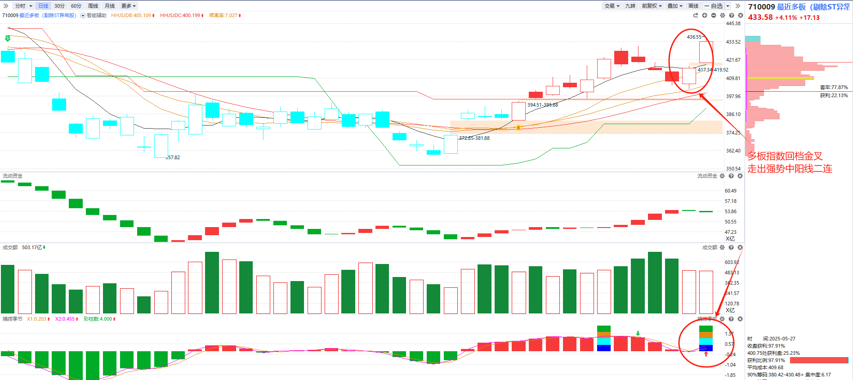Open 成交额 panel help icon
853x380 pixels.
731,247
